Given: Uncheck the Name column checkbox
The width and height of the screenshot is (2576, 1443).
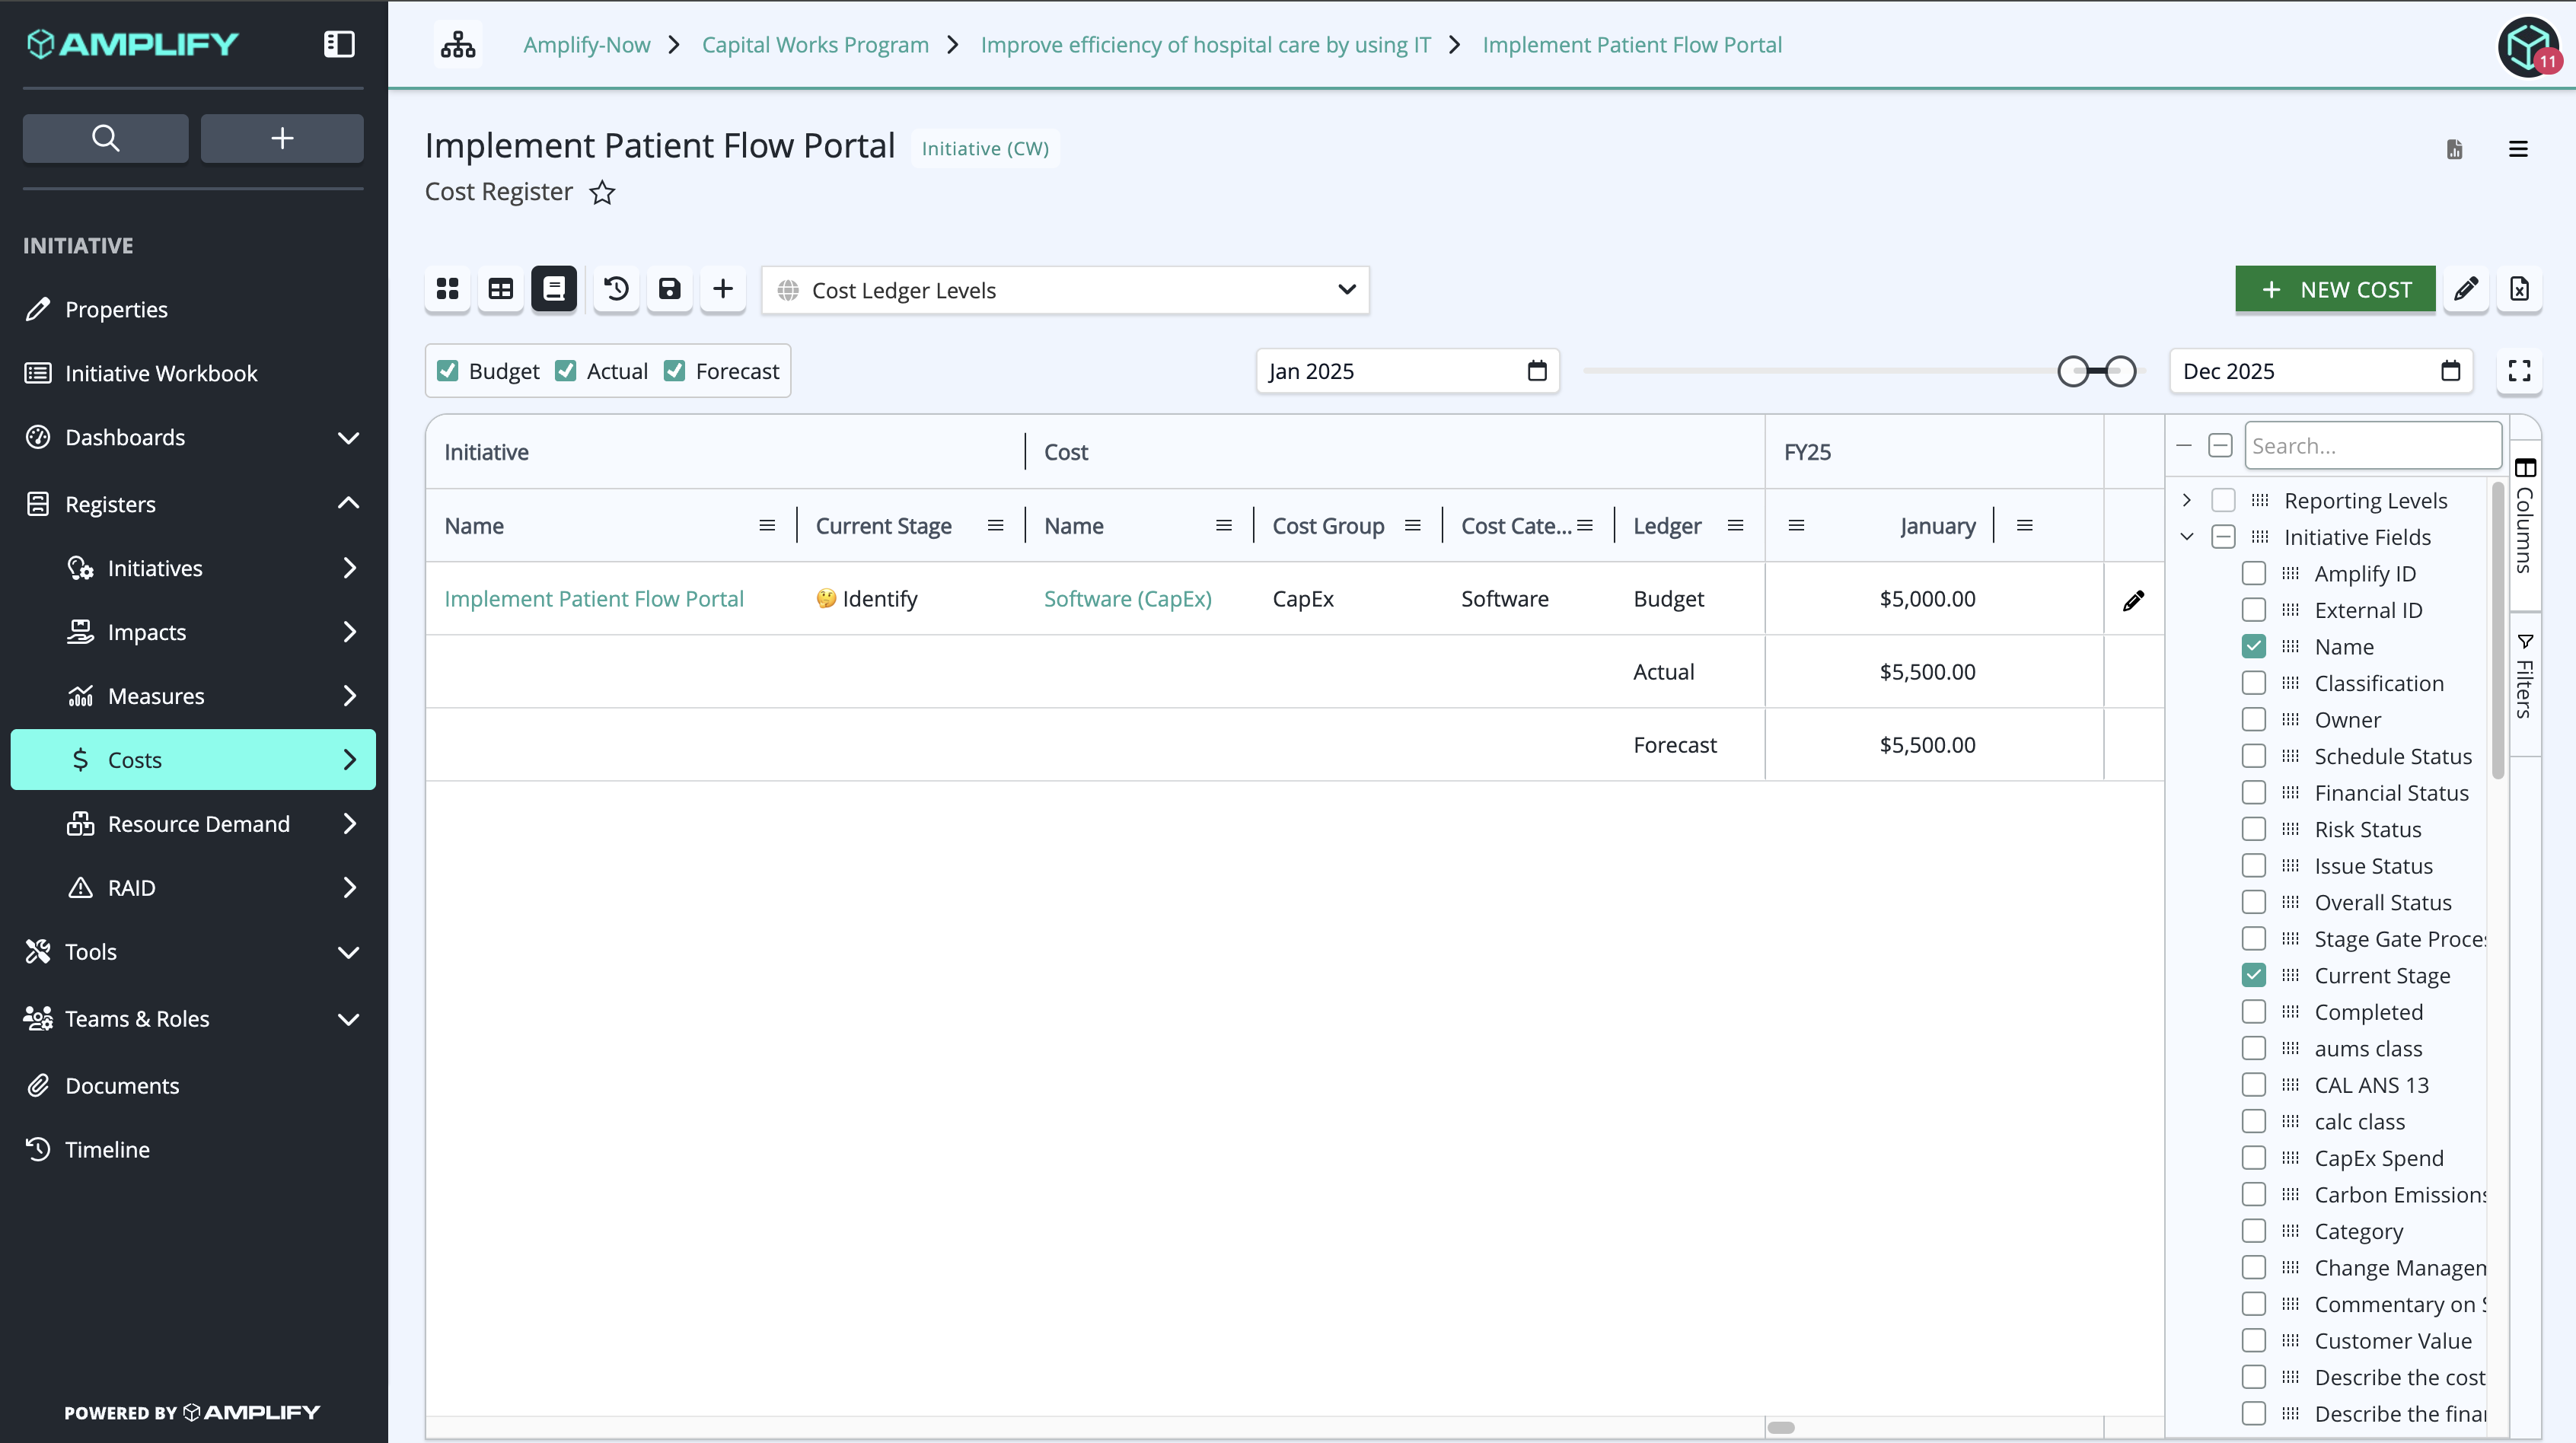Looking at the screenshot, I should [x=2253, y=647].
